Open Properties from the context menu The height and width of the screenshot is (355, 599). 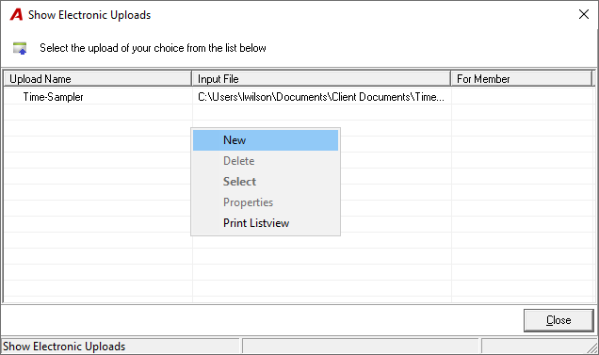pyautogui.click(x=266, y=202)
